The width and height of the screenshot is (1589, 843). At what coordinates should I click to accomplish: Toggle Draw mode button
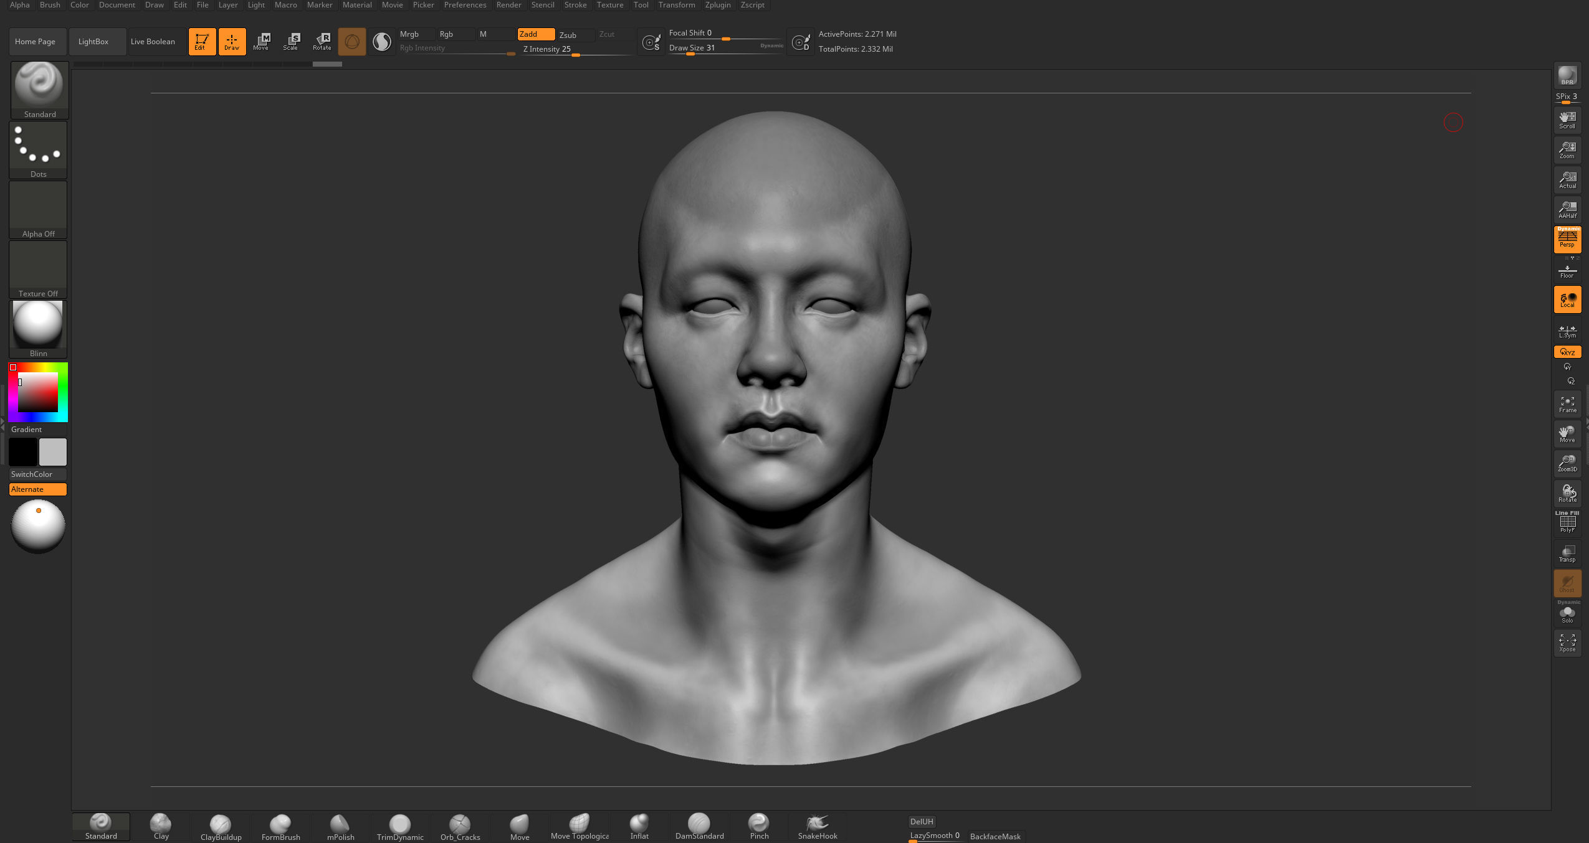[232, 42]
